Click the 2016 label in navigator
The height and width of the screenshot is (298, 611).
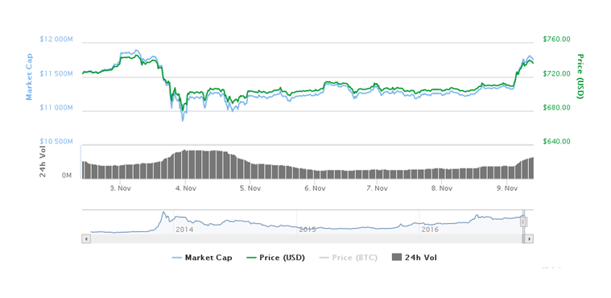430,230
